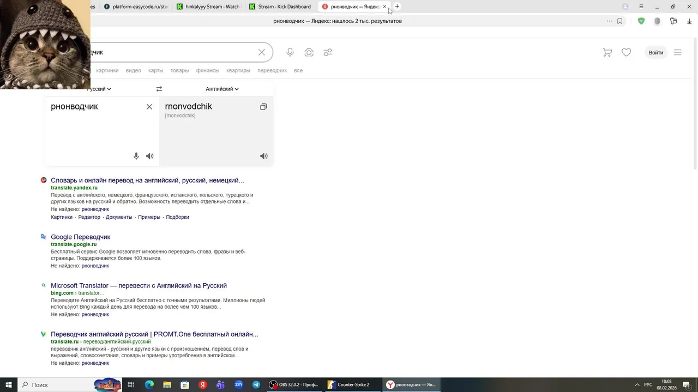Image resolution: width=698 pixels, height=392 pixels.
Task: Switch to the Stream - Kick Dashboard tab
Action: click(280, 7)
